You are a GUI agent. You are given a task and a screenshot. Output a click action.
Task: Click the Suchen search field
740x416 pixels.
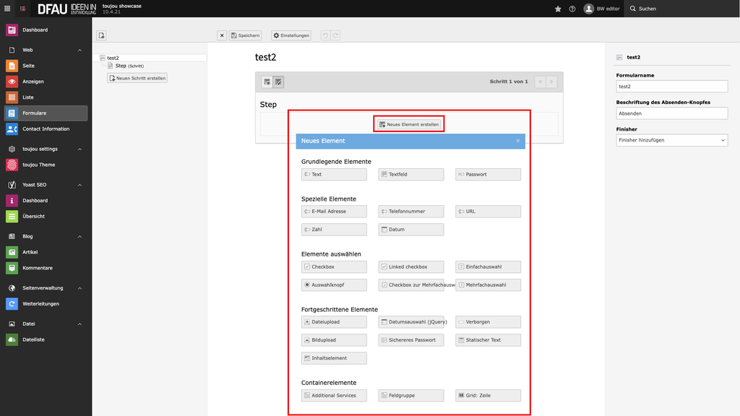point(682,9)
